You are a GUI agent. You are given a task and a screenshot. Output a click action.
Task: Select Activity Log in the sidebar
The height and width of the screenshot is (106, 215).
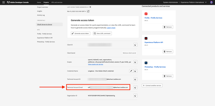[x=41, y=15]
